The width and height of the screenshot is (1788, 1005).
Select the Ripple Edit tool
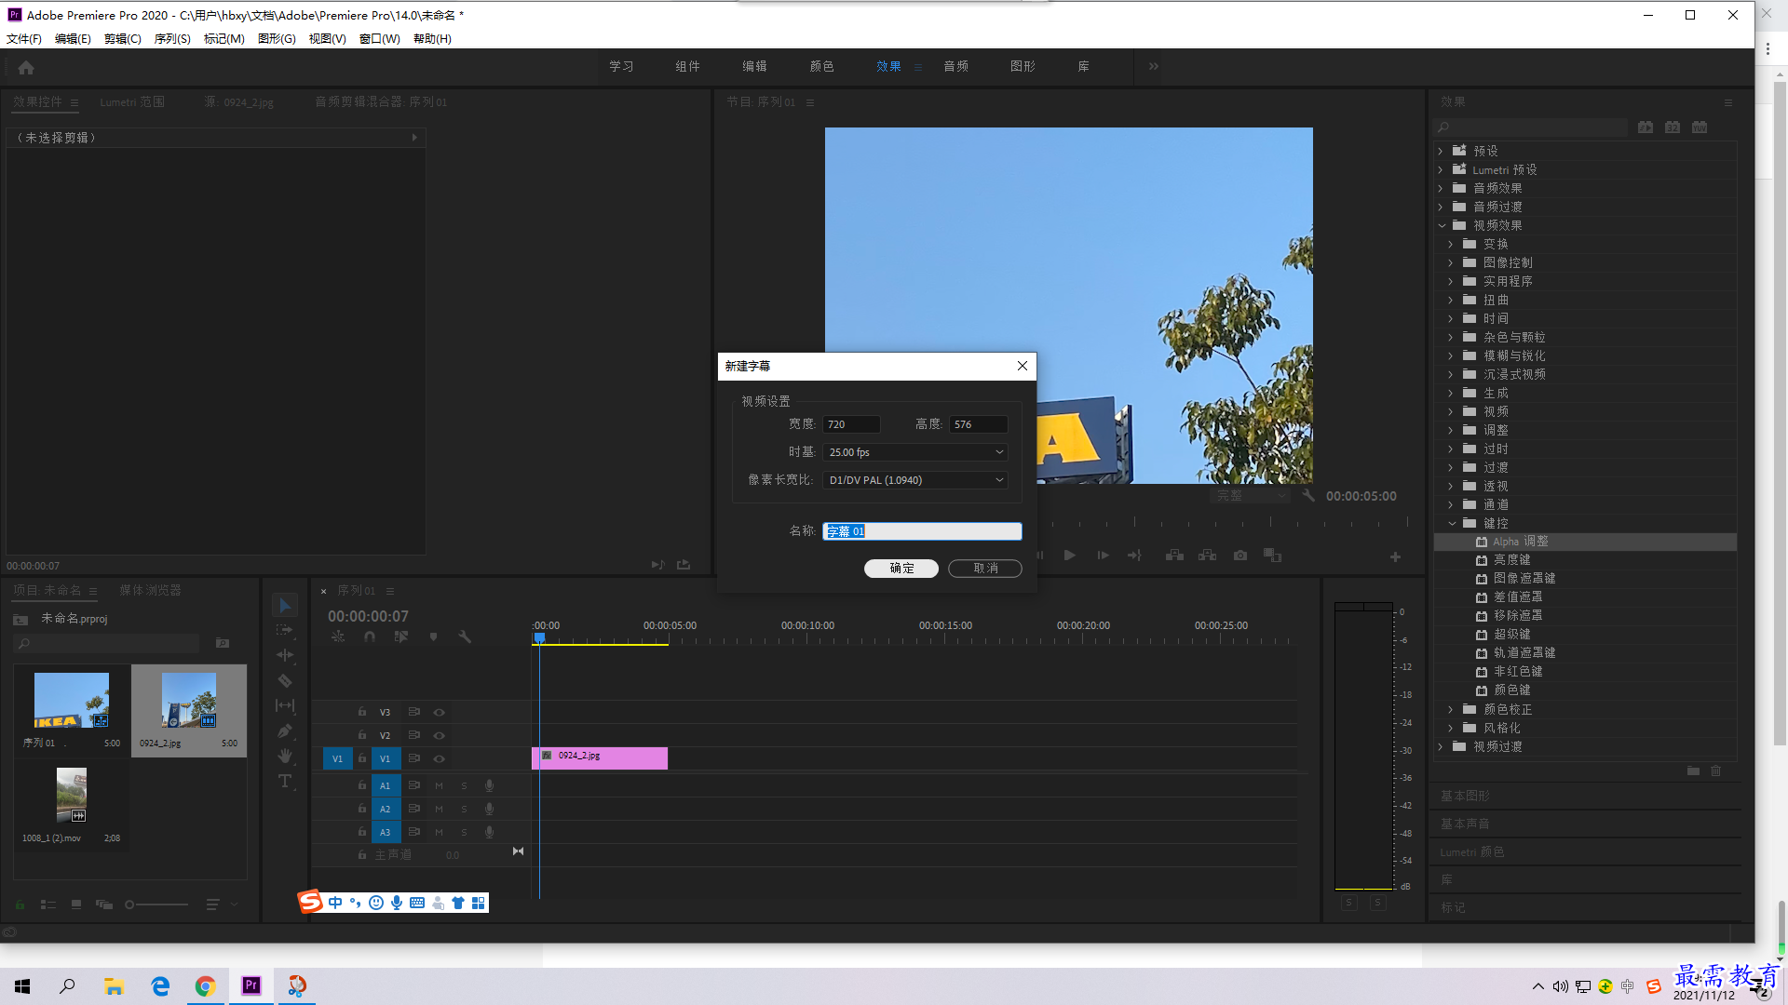click(x=285, y=655)
